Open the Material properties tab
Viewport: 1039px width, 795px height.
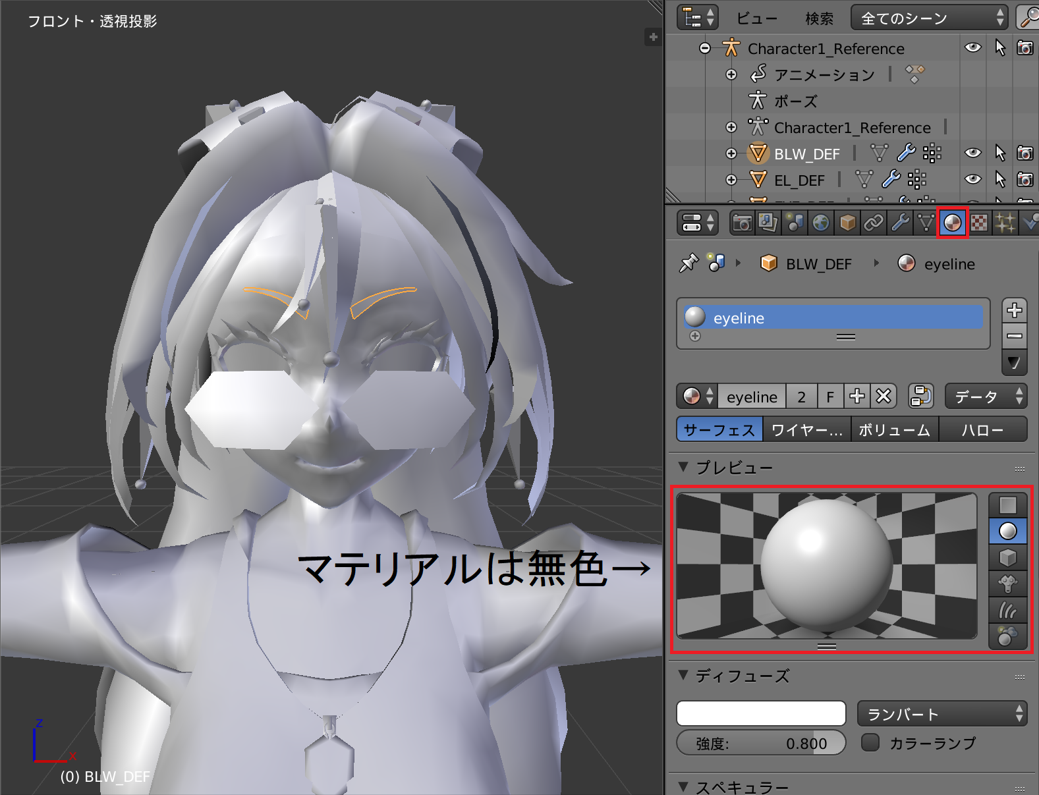click(952, 223)
